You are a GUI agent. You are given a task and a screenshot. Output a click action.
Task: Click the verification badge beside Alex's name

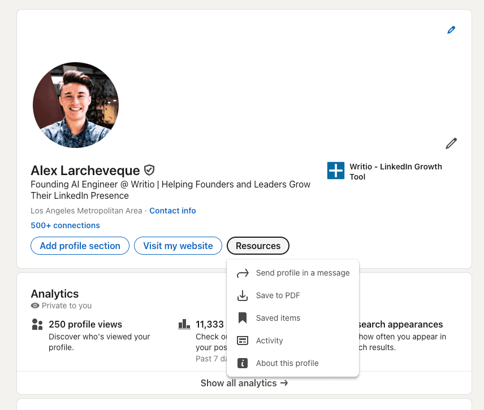149,170
